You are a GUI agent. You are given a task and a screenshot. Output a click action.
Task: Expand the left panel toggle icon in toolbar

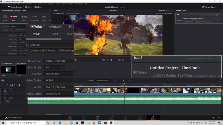pos(3,7)
